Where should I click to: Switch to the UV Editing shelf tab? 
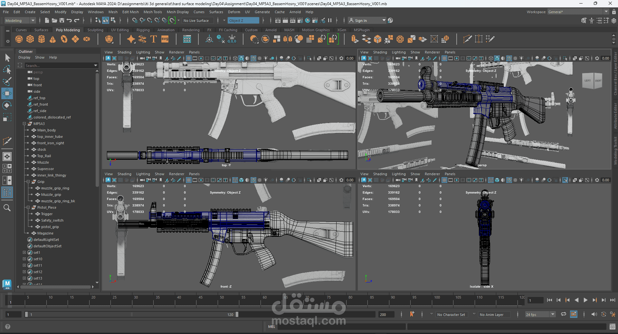click(x=120, y=30)
